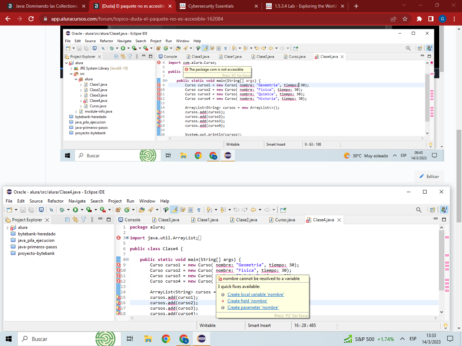Image resolution: width=462 pixels, height=346 pixels.
Task: Select the Java perspective icon
Action: click(444, 210)
